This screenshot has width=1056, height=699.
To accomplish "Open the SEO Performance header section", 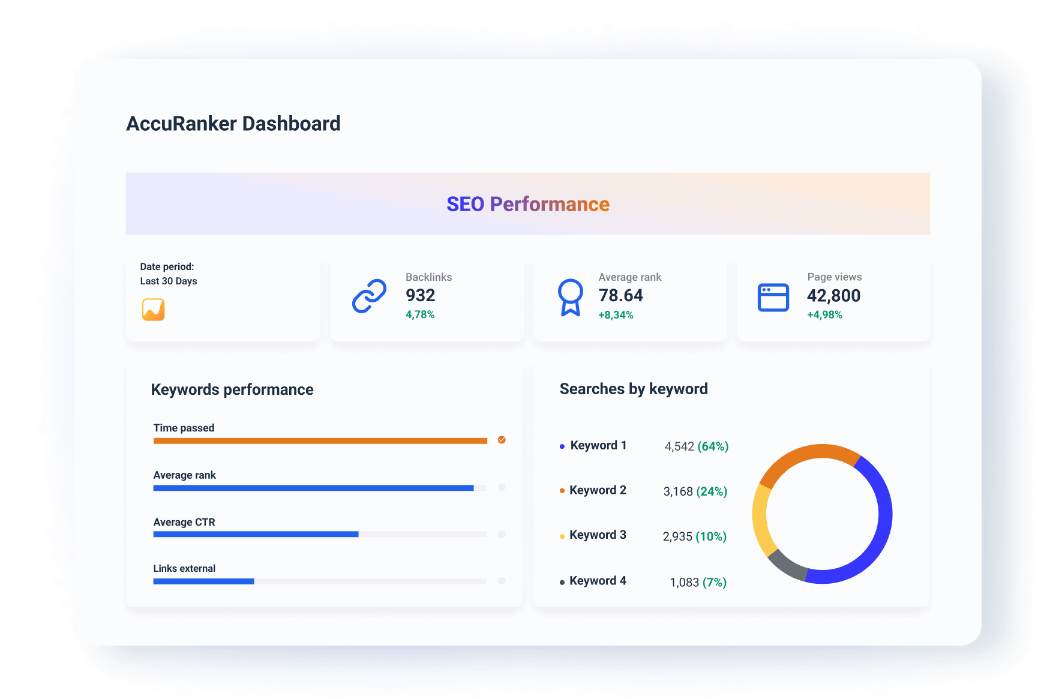I will [x=527, y=204].
